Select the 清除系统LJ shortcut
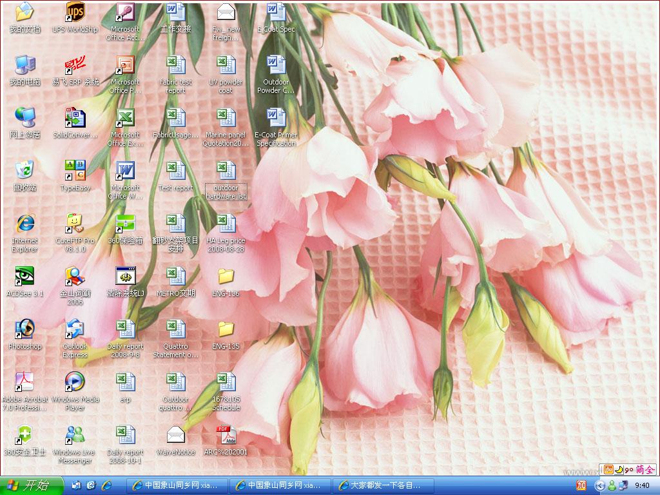 tap(125, 282)
